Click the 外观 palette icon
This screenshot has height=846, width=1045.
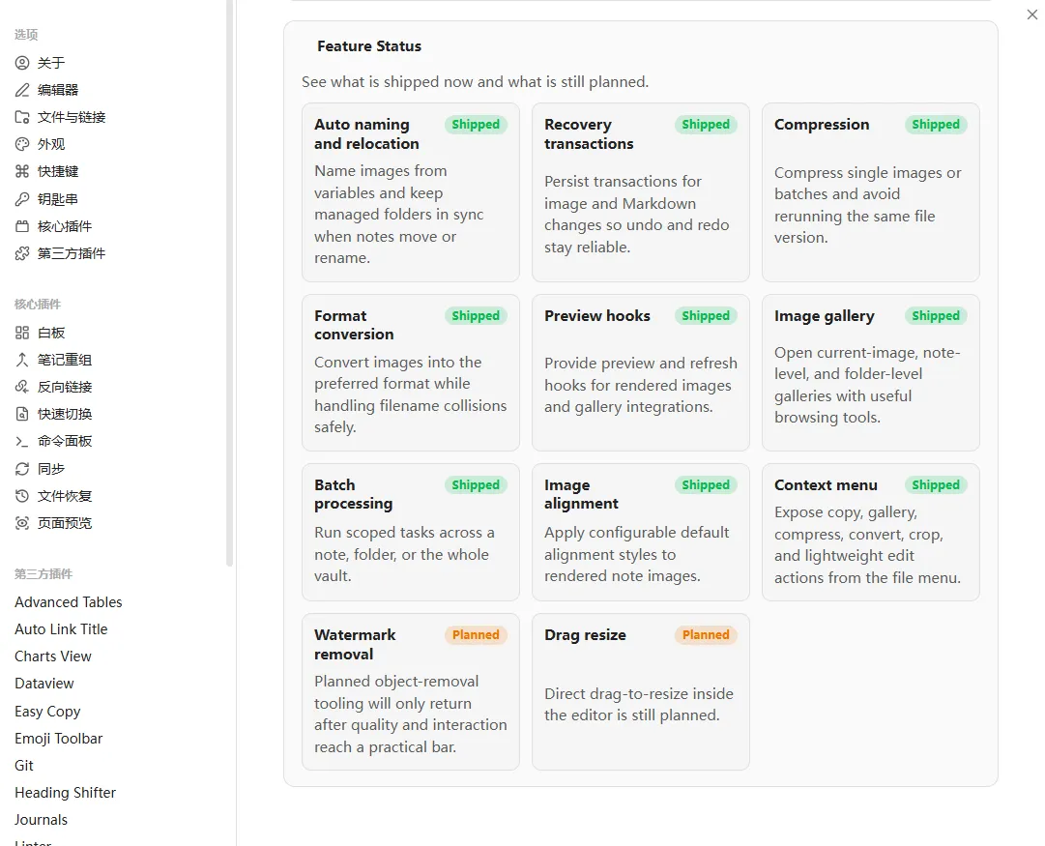(22, 144)
